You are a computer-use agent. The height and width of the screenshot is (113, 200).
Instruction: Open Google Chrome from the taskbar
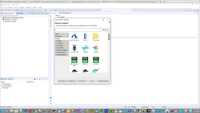(35, 111)
